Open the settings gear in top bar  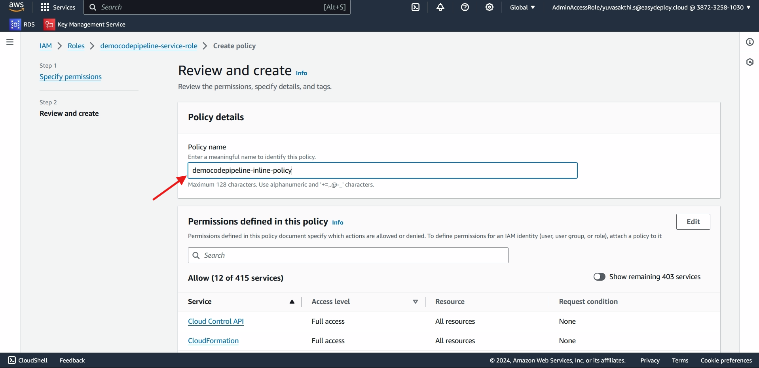point(490,7)
